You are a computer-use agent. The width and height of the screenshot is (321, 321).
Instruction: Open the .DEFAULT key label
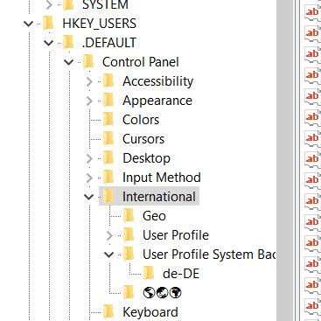tap(109, 43)
